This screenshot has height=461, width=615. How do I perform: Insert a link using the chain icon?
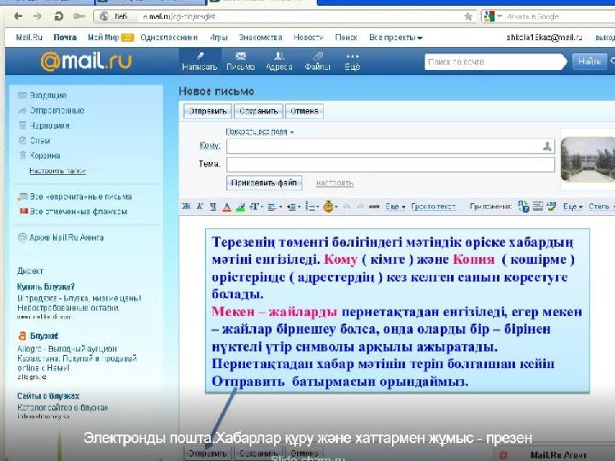374,207
